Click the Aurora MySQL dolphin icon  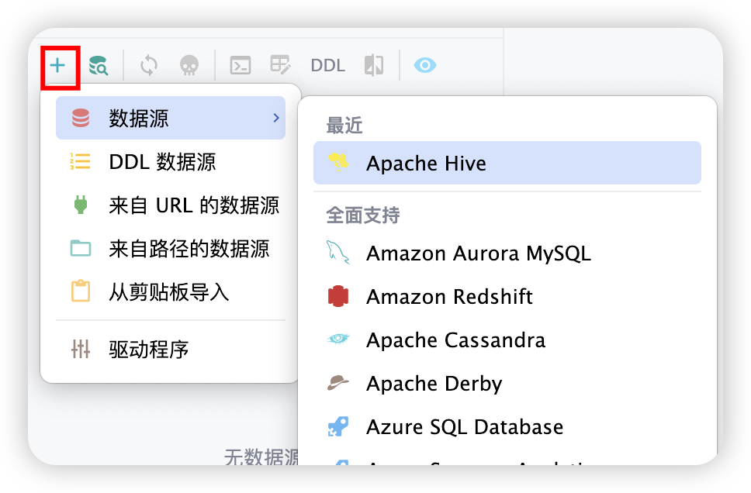point(338,253)
